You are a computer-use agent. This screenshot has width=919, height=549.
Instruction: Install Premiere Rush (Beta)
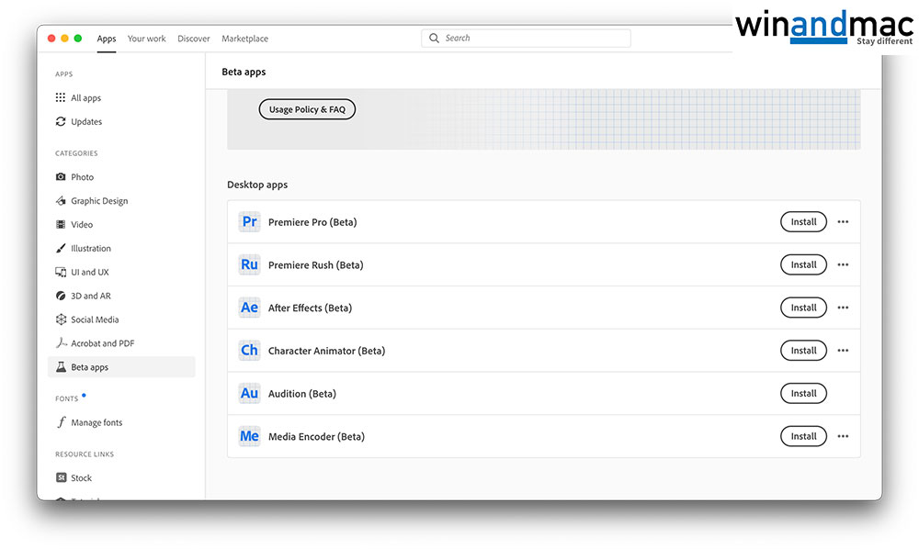coord(803,264)
